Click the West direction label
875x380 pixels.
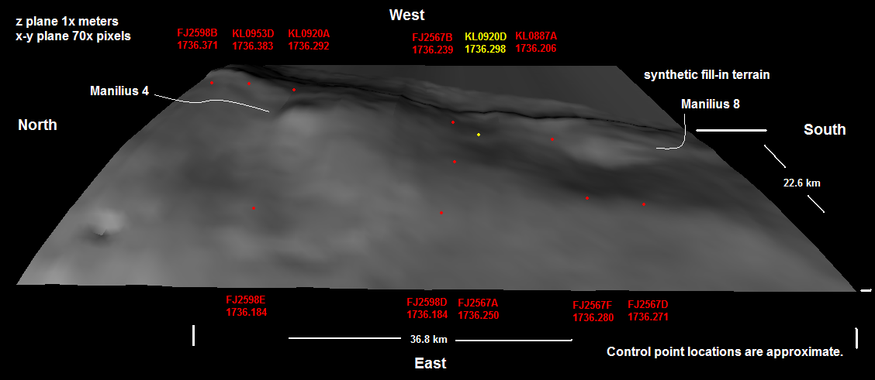point(407,15)
